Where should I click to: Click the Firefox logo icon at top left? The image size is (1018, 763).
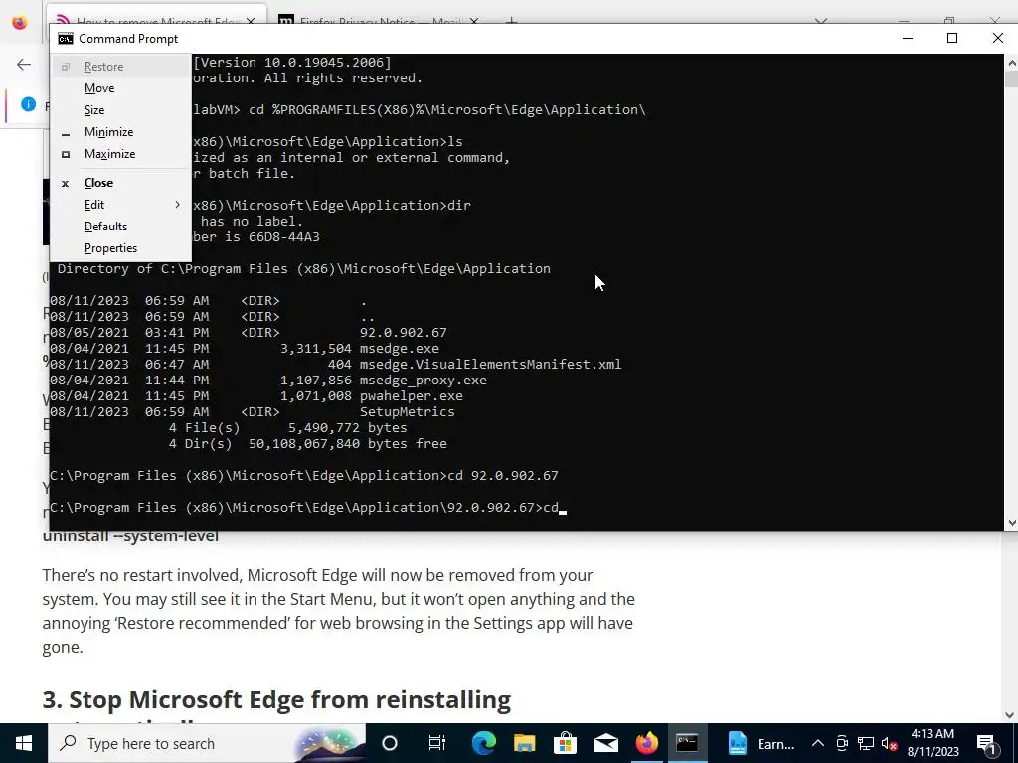tap(20, 22)
